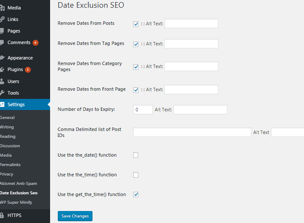The width and height of the screenshot is (304, 223).
Task: Click the Comments count badge showing 4
Action: click(x=36, y=43)
